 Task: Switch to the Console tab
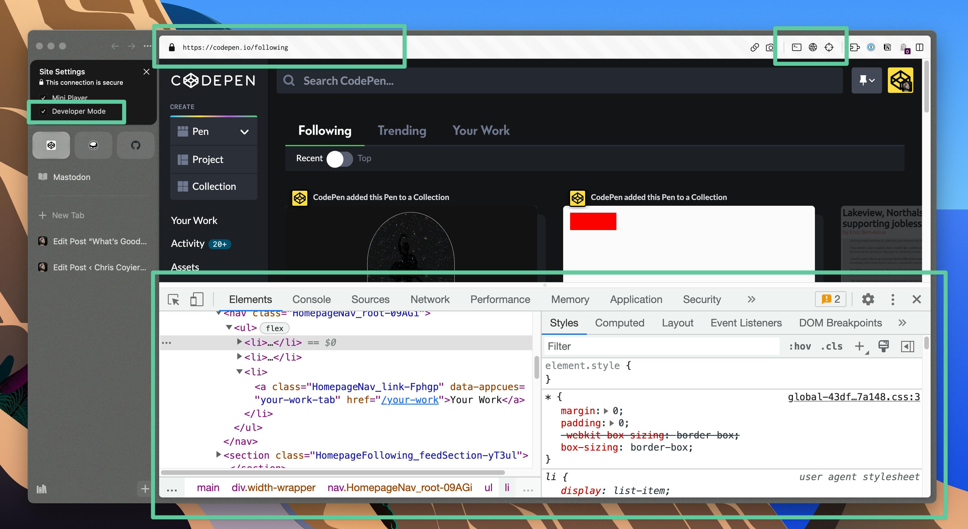pyautogui.click(x=311, y=300)
